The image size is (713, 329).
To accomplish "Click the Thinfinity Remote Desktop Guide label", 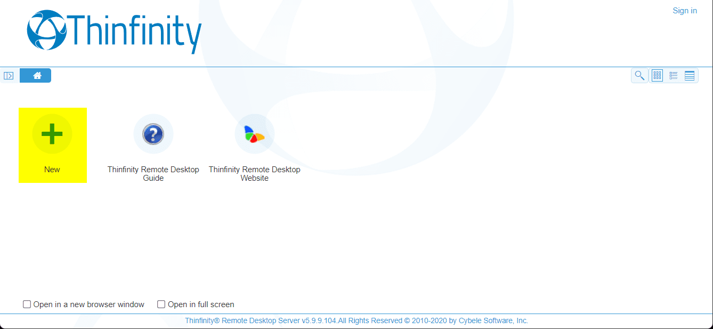I will (153, 174).
